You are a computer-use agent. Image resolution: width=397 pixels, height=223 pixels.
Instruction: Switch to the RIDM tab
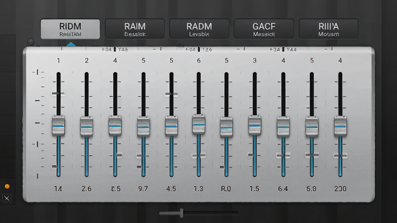[x=70, y=29]
